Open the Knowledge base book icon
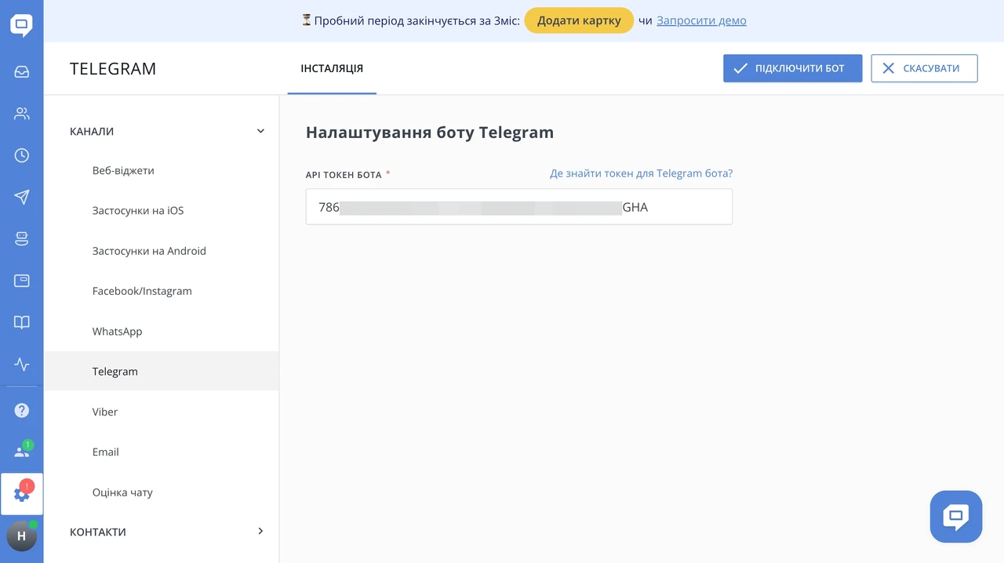The height and width of the screenshot is (563, 1004). pos(22,322)
